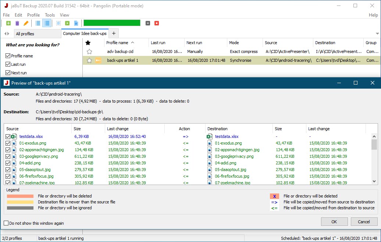Click the salmon will-be-deleted legend swatch
The image size is (381, 242).
(x=20, y=196)
